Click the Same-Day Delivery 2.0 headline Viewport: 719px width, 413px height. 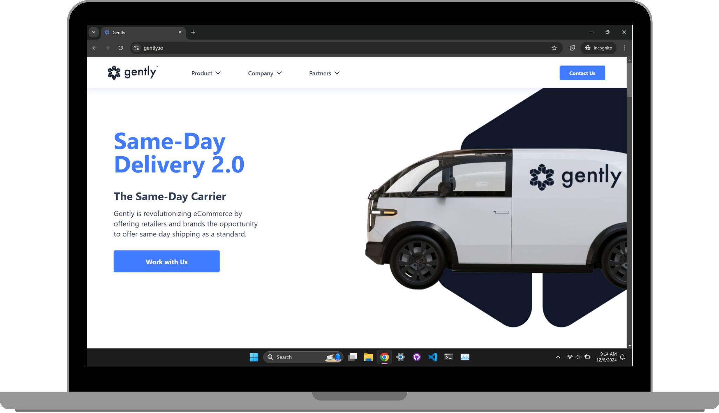(179, 153)
